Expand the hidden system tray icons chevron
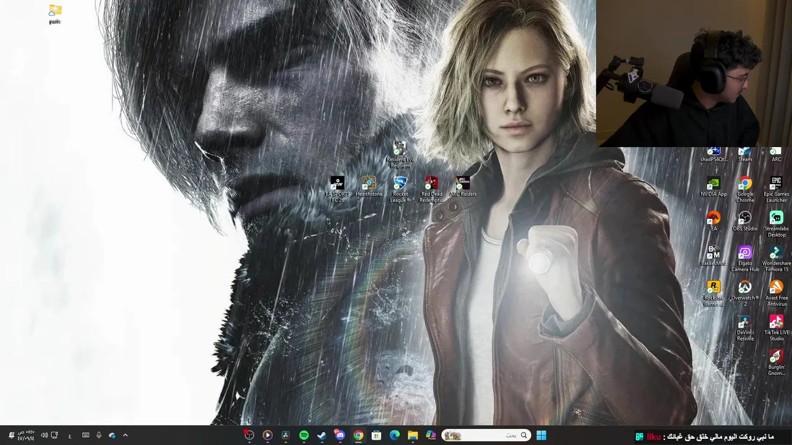The image size is (792, 445). click(126, 435)
